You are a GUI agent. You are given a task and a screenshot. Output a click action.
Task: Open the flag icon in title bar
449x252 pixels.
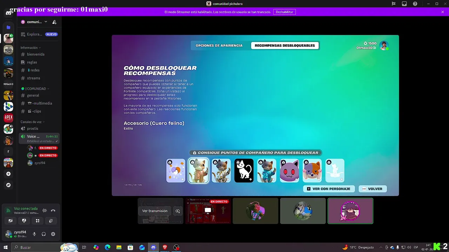click(394, 4)
